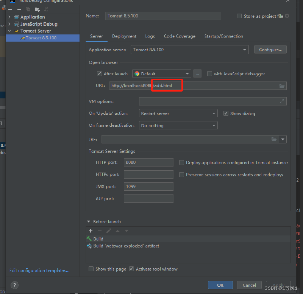Add a Before launch task with plus icon
303x294 pixels.
[x=91, y=231]
